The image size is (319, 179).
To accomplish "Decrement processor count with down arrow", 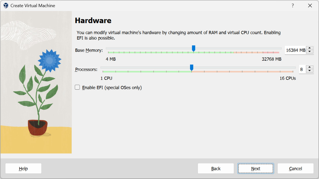I will pos(309,71).
